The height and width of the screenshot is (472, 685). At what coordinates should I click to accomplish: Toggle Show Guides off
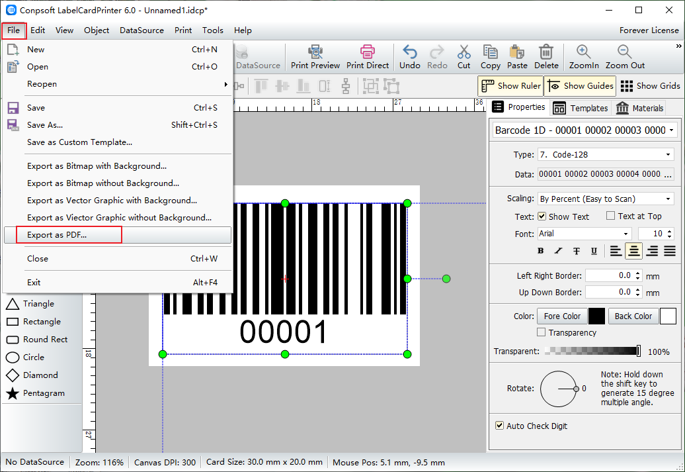click(x=581, y=86)
